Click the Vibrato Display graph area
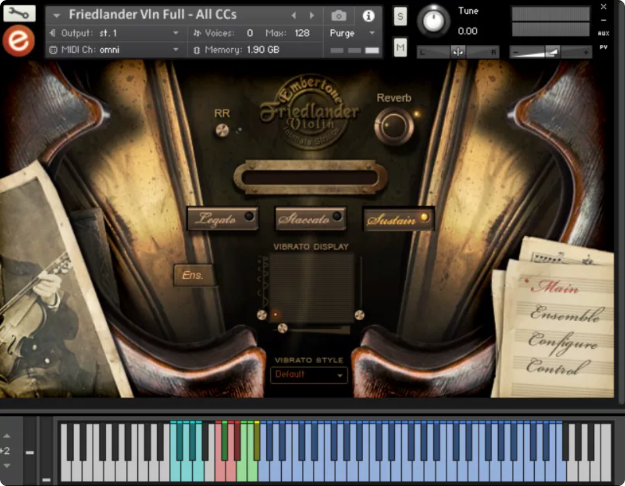The height and width of the screenshot is (486, 625). 311,288
